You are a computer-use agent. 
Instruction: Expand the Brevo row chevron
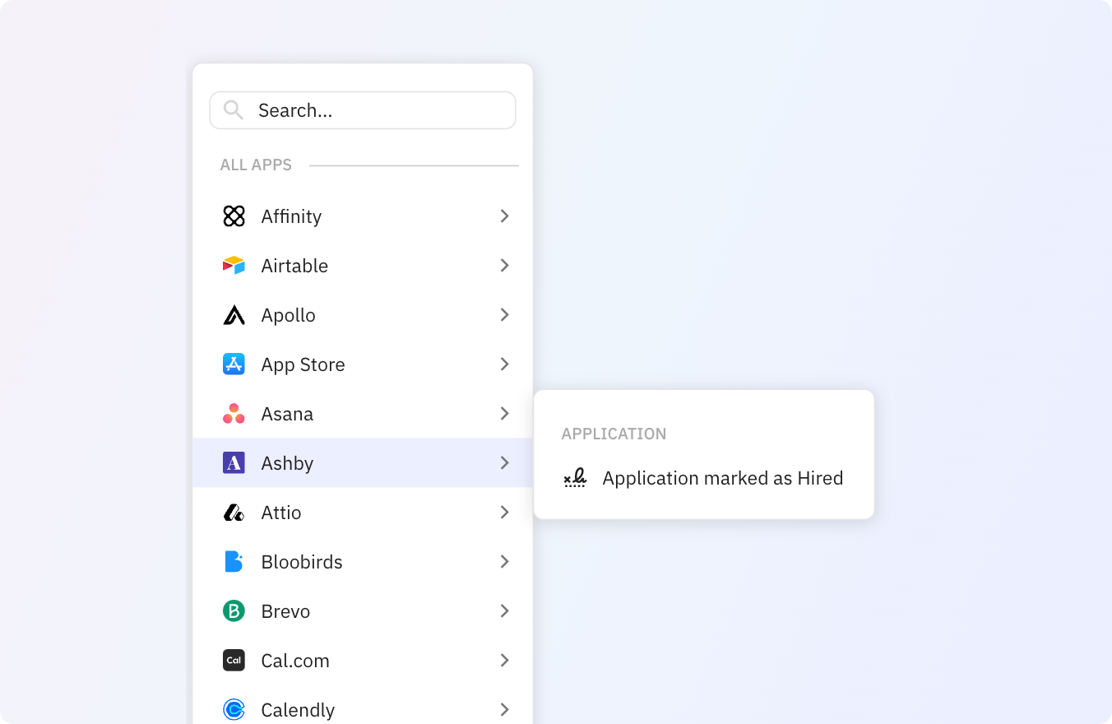tap(505, 611)
